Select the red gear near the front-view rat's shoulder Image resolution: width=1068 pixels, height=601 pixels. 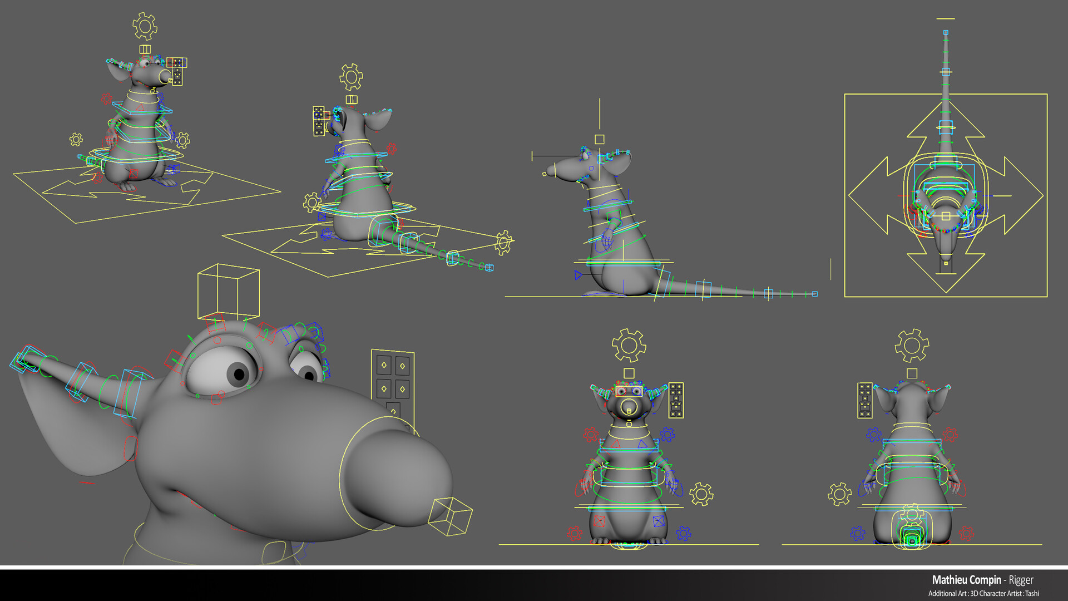coord(590,435)
